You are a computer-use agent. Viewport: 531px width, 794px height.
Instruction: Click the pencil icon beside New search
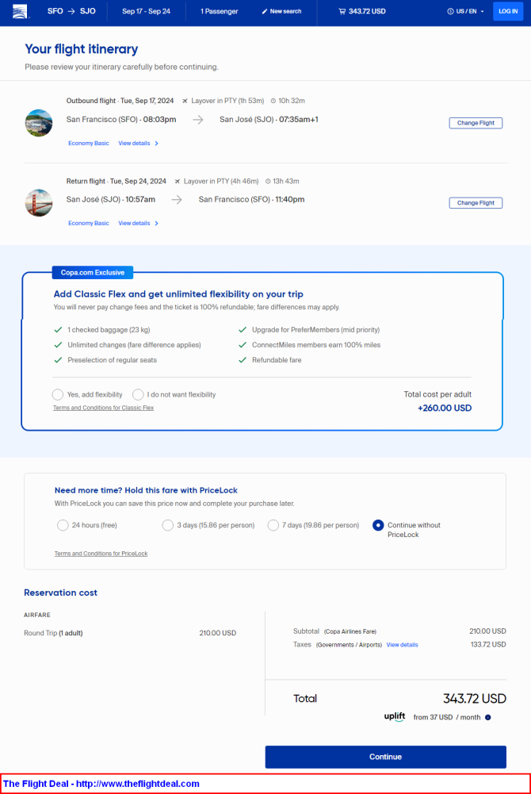coord(265,11)
